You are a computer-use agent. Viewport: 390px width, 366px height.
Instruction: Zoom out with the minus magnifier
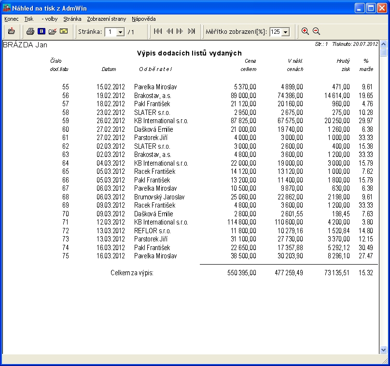316,31
